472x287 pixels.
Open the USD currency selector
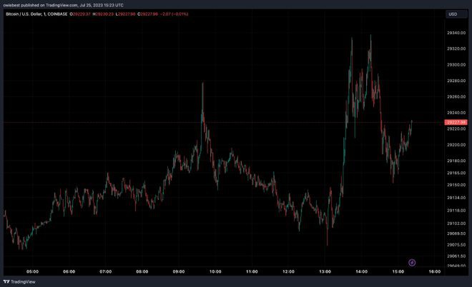[452, 14]
